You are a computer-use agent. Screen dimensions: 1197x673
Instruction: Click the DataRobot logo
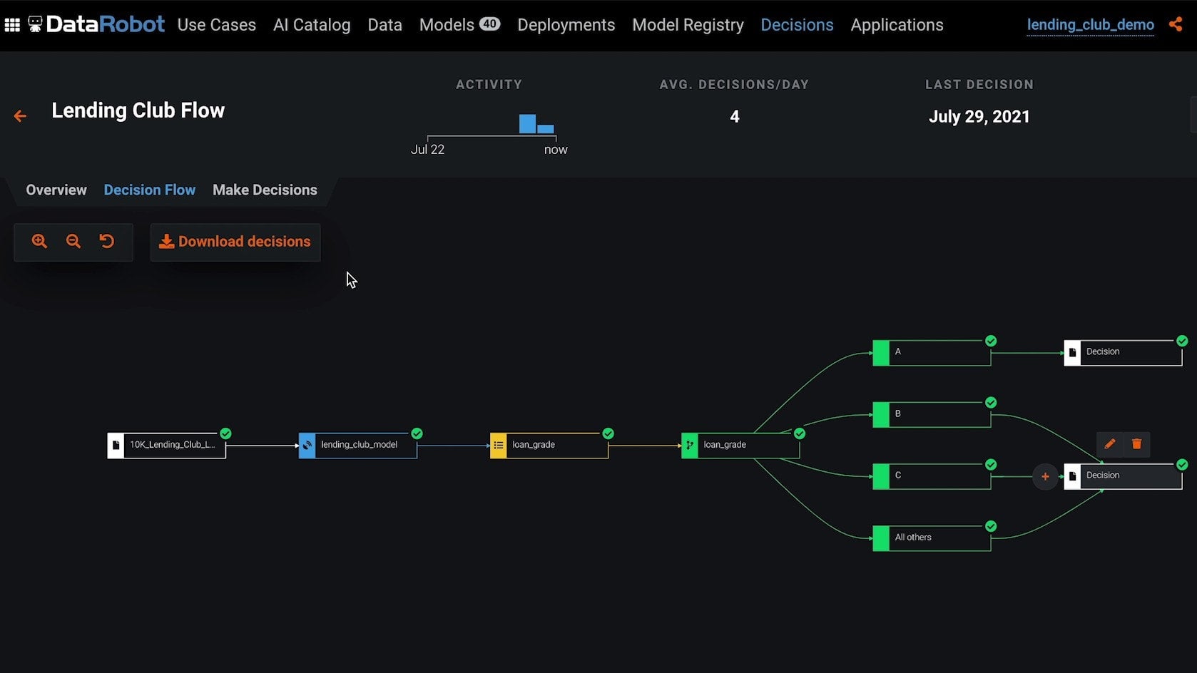96,24
